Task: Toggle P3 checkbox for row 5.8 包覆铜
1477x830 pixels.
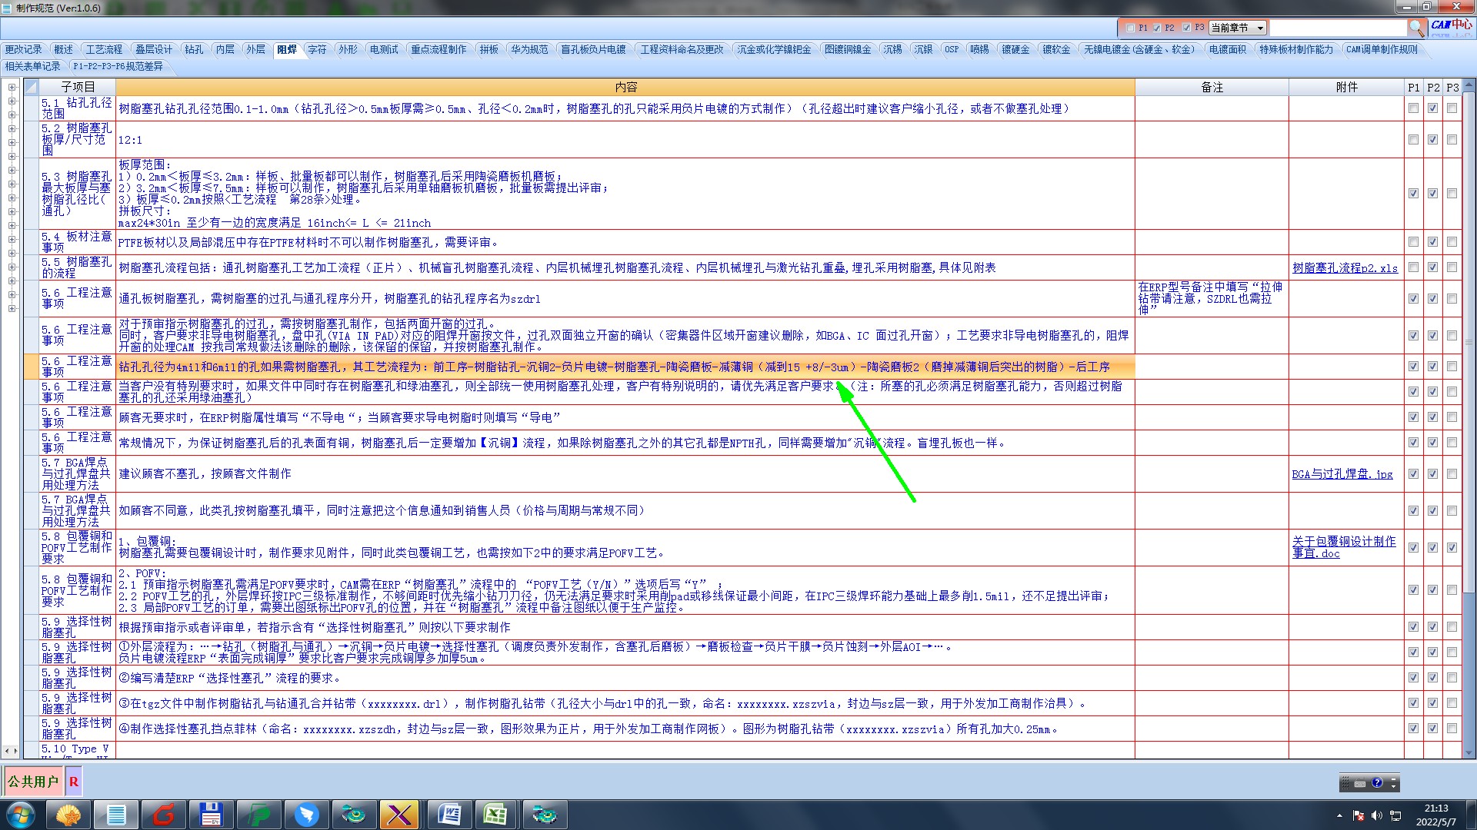Action: click(x=1452, y=548)
